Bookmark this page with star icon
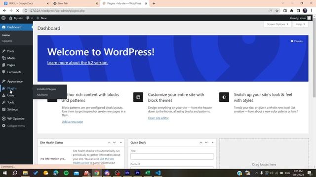316x177 pixels. click(x=277, y=11)
